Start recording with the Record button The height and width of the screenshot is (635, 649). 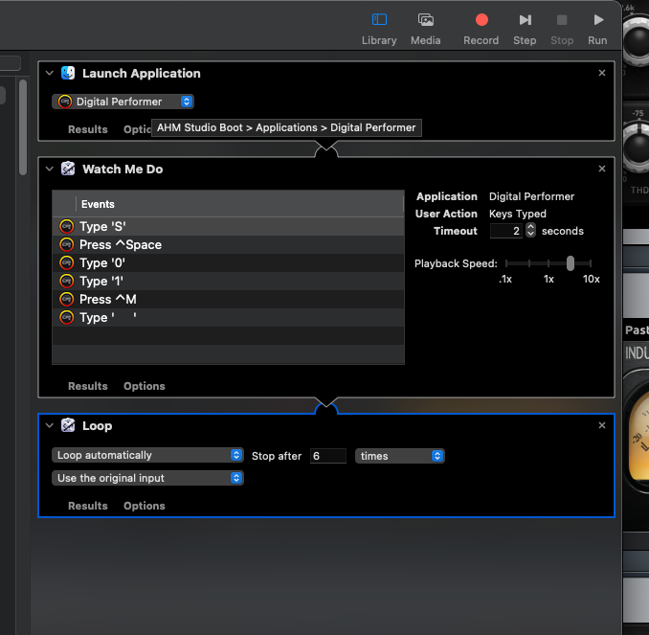point(481,29)
